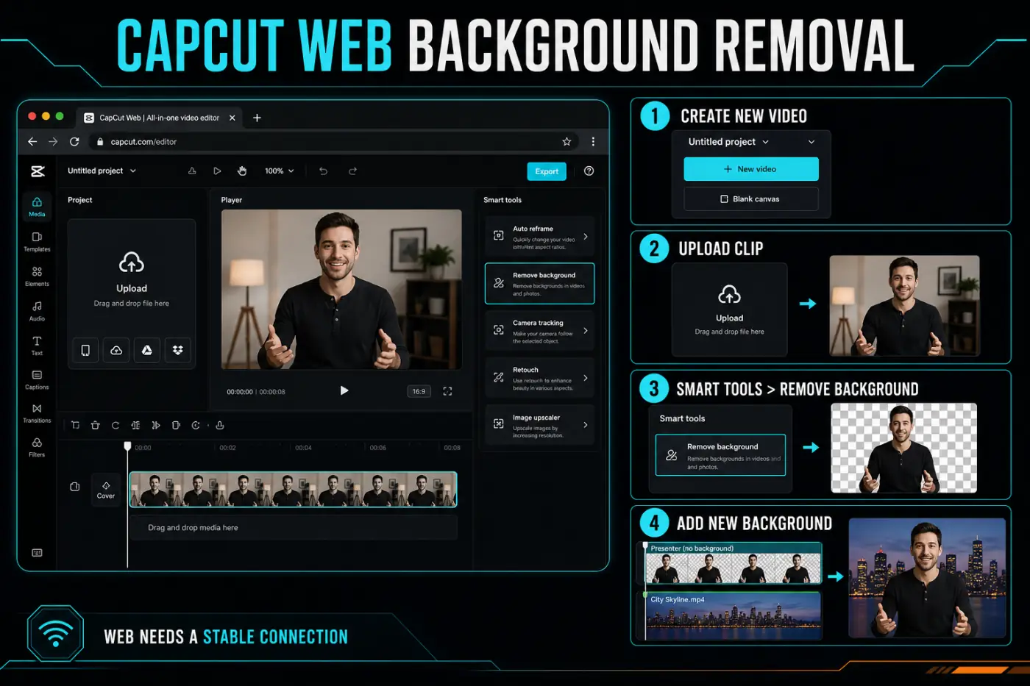Open the Untitled project dropdown in the editor header
The image size is (1030, 686).
tap(102, 171)
